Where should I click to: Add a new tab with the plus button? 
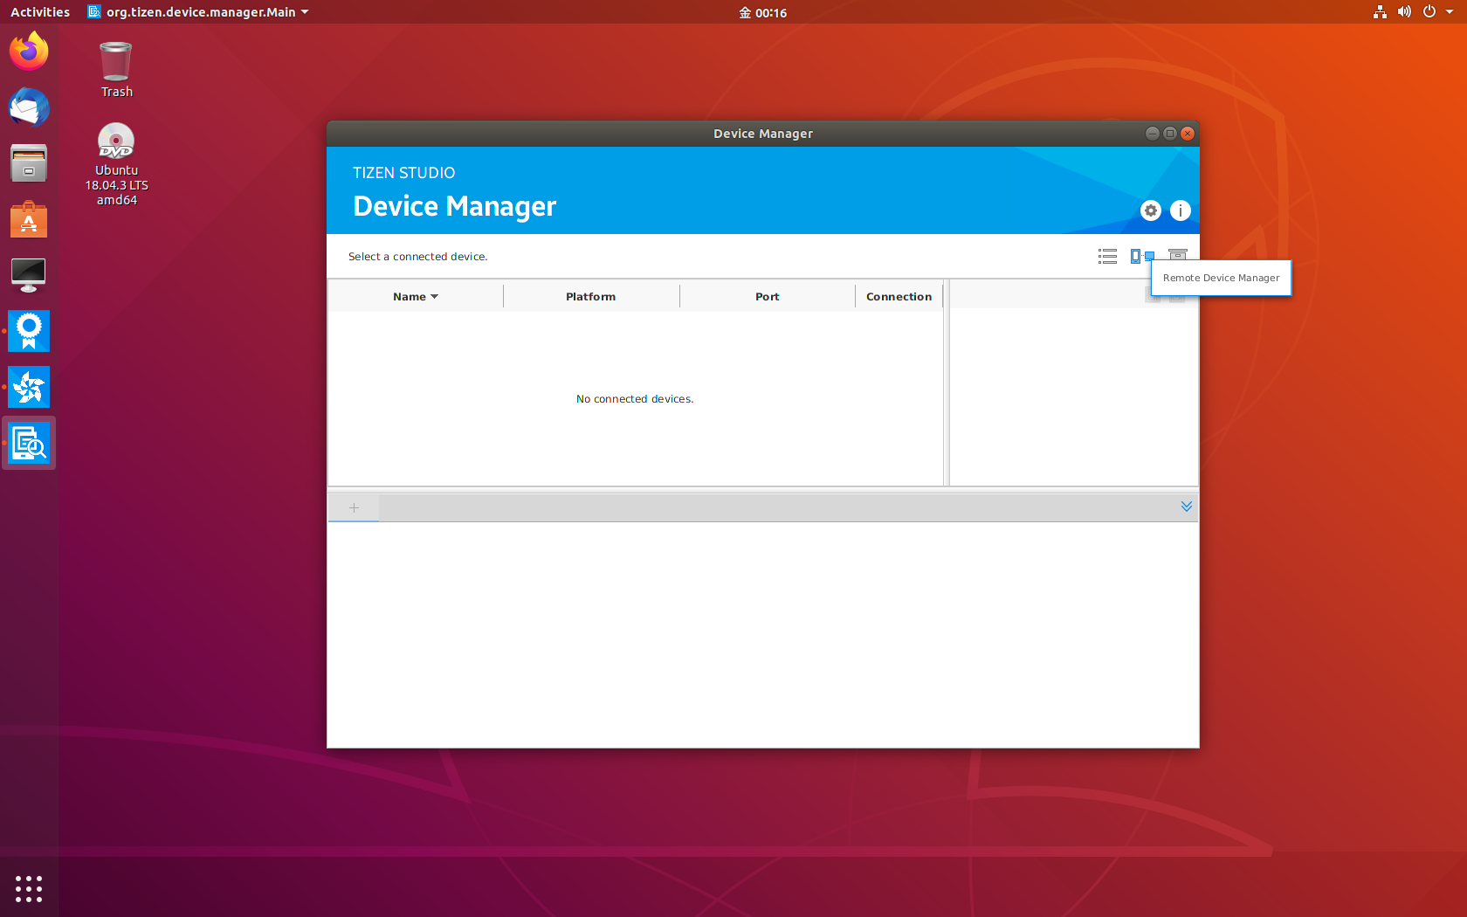(354, 507)
